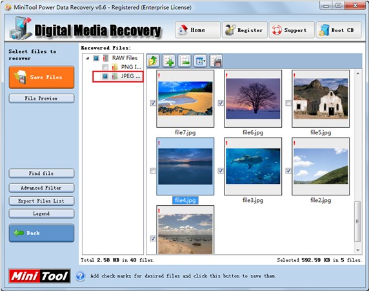Image resolution: width=369 pixels, height=291 pixels.
Task: Click the title bar application icon
Action: 8,8
